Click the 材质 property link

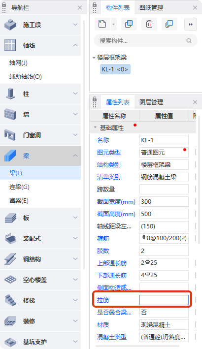coord(103,325)
